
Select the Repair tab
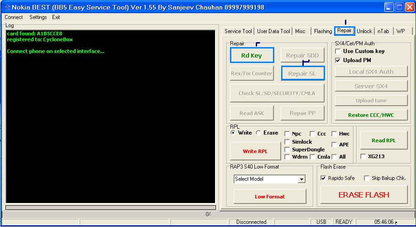pyautogui.click(x=344, y=30)
